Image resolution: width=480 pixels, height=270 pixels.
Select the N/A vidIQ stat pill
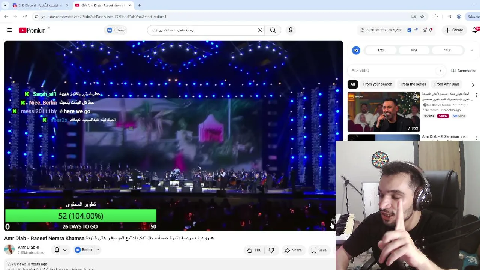click(414, 50)
